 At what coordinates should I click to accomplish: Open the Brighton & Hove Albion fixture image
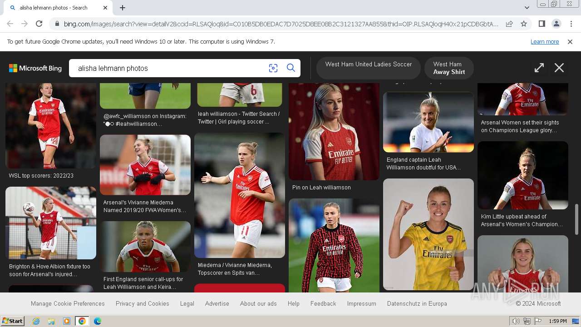tap(51, 223)
